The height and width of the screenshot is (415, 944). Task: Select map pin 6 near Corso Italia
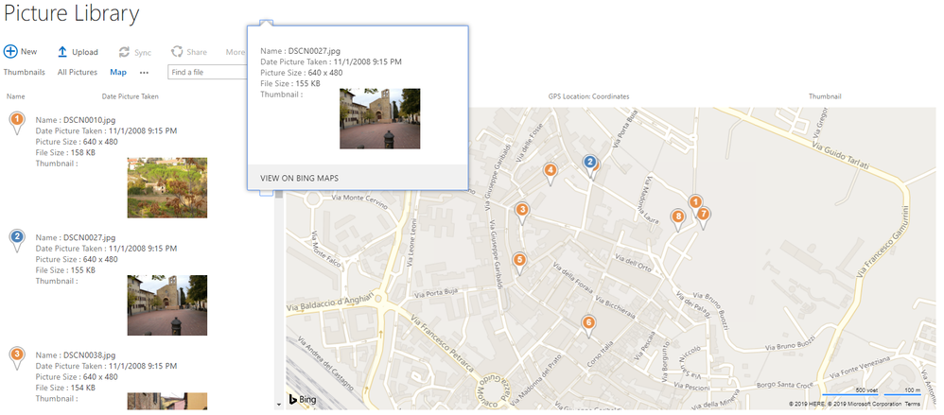point(588,326)
